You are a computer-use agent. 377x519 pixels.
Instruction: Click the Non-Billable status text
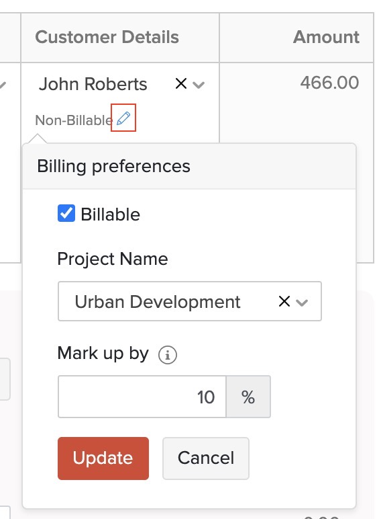pos(74,120)
